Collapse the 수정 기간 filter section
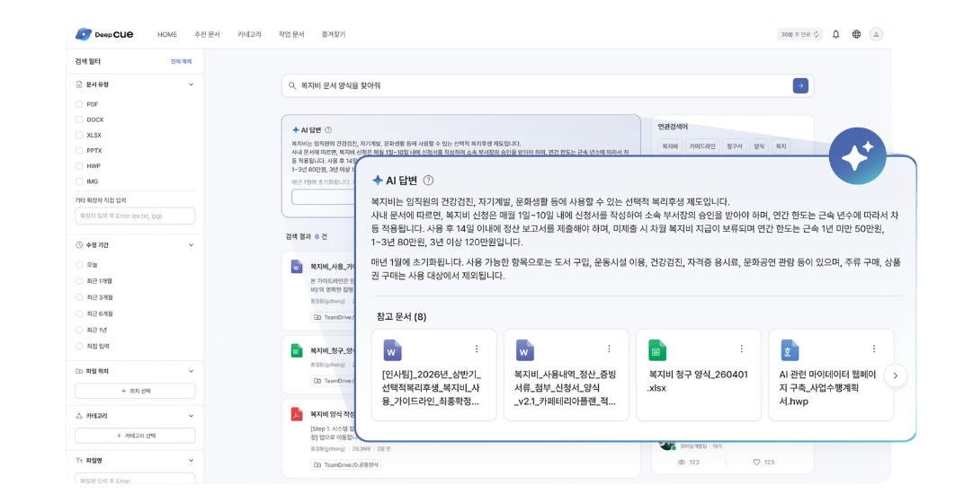 pyautogui.click(x=191, y=245)
